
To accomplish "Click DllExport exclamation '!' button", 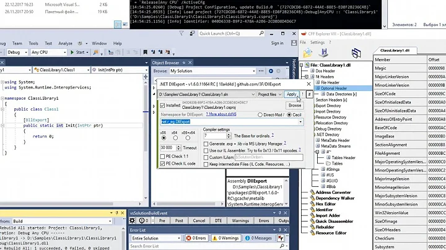I will click(303, 94).
